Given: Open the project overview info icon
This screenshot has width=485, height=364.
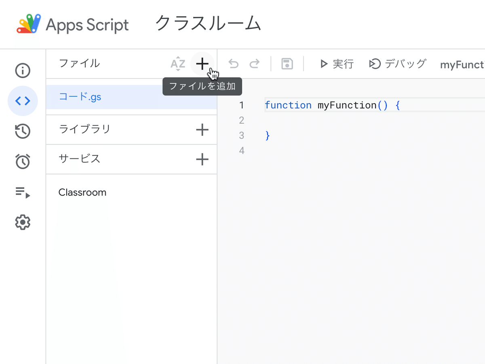Looking at the screenshot, I should [x=23, y=71].
